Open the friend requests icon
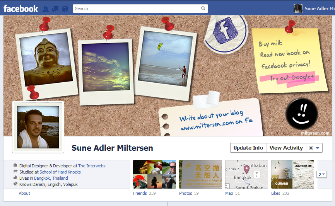This screenshot has width=335, height=206. click(x=46, y=9)
